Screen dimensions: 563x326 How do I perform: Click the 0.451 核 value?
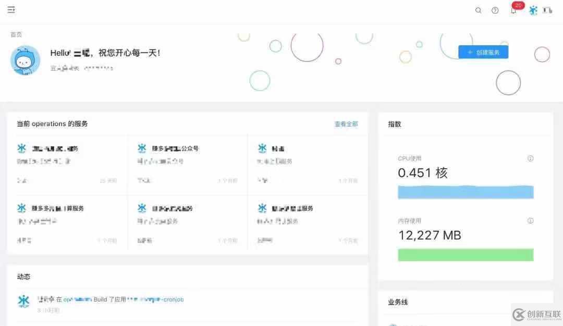click(x=423, y=173)
